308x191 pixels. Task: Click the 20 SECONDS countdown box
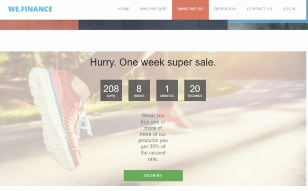(x=195, y=90)
